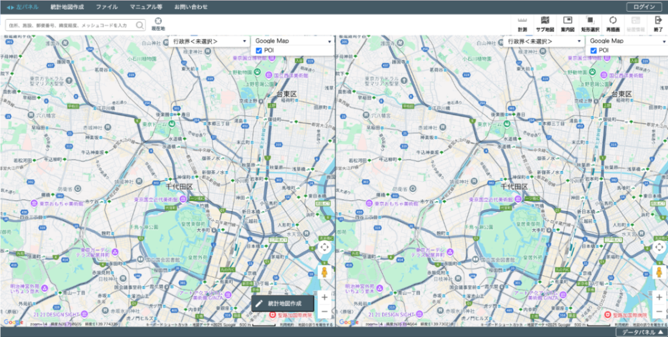The image size is (668, 337).
Task: Zoom in on the right map
Action: click(659, 297)
